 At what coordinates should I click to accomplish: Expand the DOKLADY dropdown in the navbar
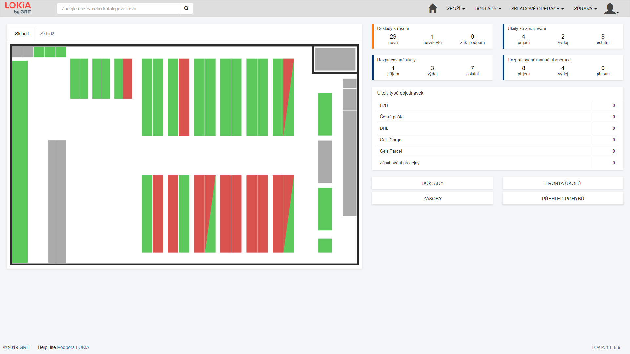click(x=488, y=9)
